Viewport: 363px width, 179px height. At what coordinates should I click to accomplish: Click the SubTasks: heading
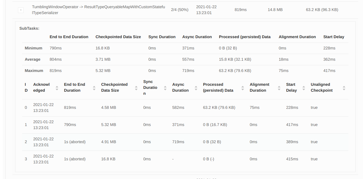click(x=30, y=28)
